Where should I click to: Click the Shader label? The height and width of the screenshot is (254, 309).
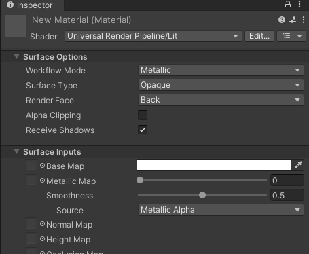click(x=43, y=37)
